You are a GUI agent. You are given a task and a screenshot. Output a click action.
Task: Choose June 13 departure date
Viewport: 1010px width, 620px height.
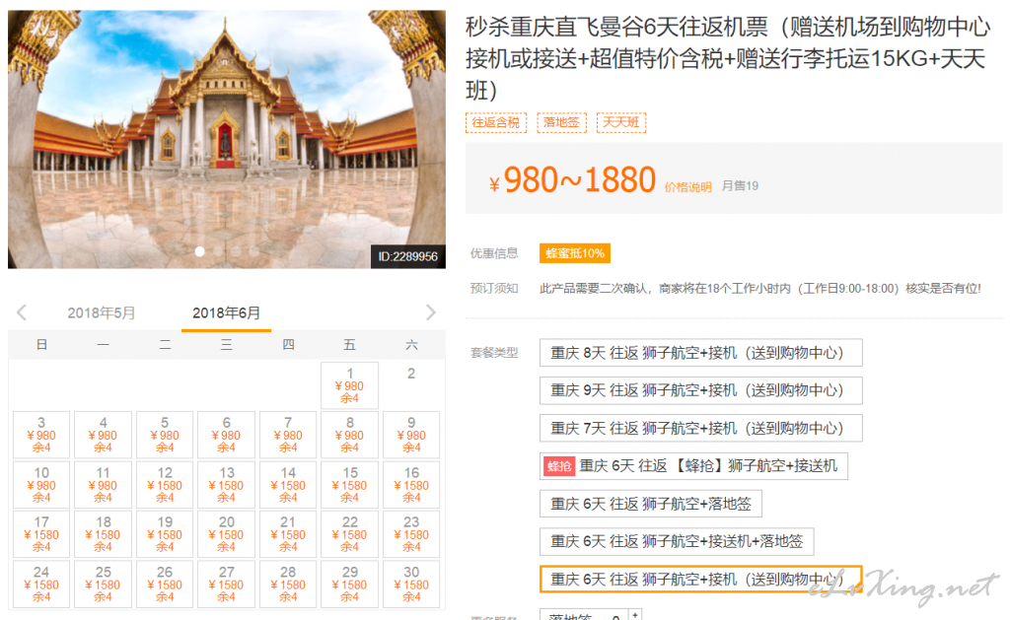[x=226, y=484]
